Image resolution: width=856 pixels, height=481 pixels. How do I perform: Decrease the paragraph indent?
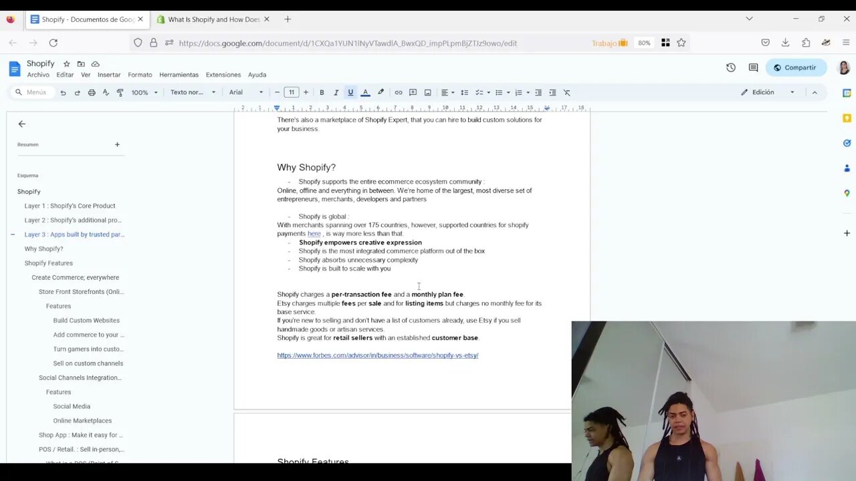tap(538, 92)
